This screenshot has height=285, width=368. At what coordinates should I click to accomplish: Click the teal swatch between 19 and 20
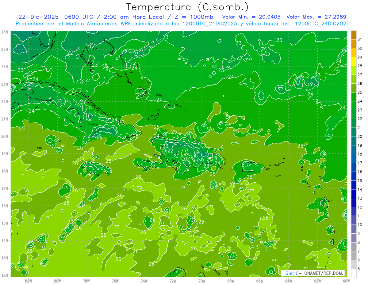pos(354,141)
